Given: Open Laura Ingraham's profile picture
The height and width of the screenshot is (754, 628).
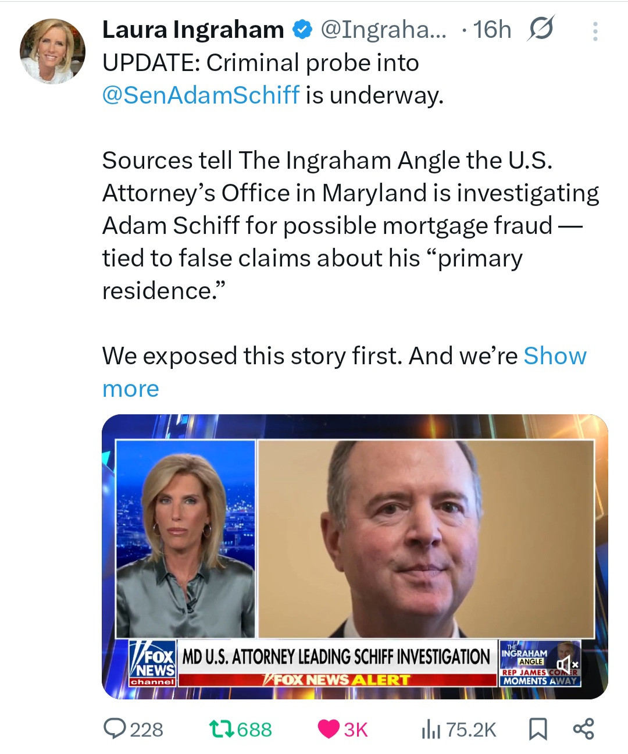Looking at the screenshot, I should tap(52, 51).
